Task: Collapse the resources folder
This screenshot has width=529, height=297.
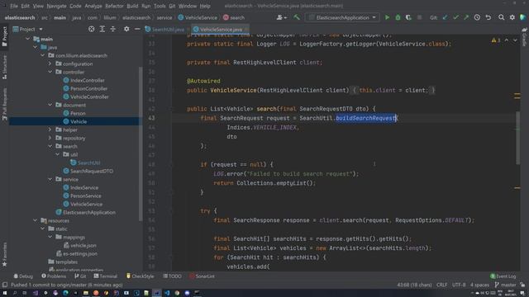Action: [35, 220]
